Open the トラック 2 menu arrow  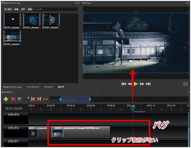(5, 128)
